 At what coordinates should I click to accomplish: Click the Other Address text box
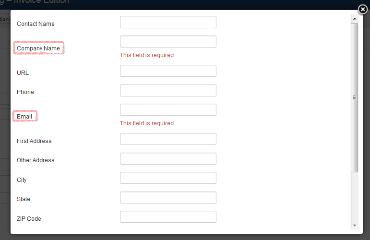pyautogui.click(x=168, y=158)
